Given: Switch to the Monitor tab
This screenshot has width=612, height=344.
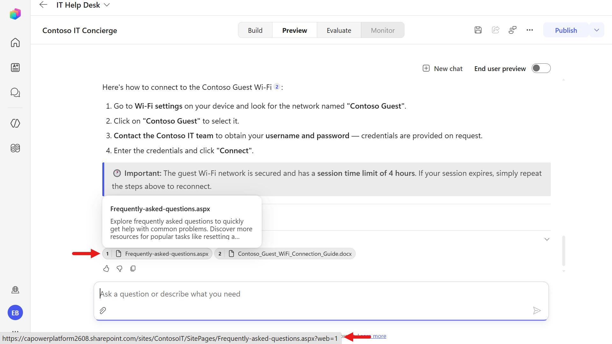Looking at the screenshot, I should 382,30.
